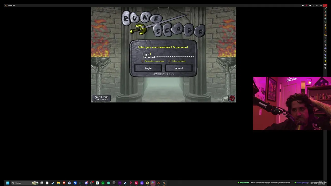Open Brave browser from the taskbar

[x=64, y=183]
